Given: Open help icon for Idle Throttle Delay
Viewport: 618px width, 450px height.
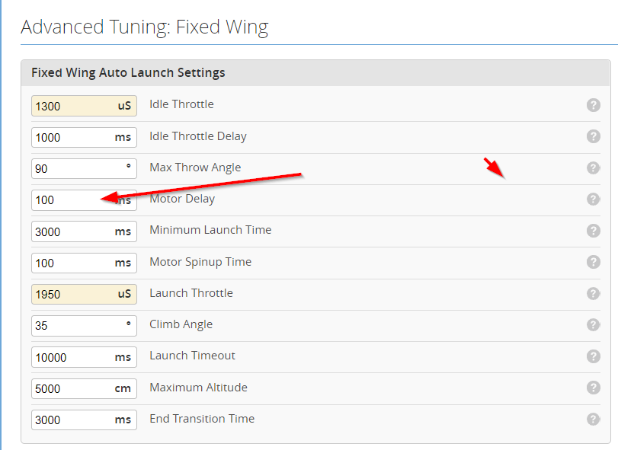Looking at the screenshot, I should pos(593,136).
